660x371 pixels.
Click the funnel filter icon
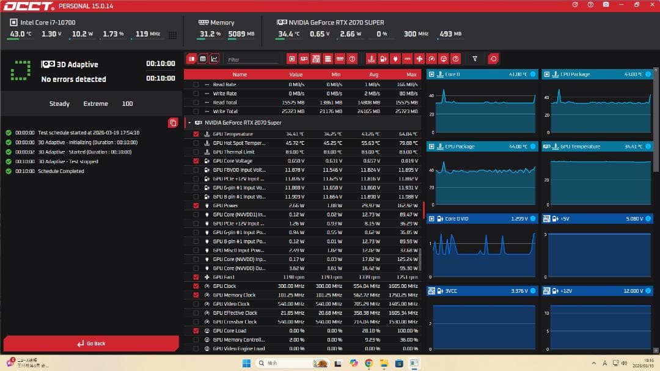(475, 59)
